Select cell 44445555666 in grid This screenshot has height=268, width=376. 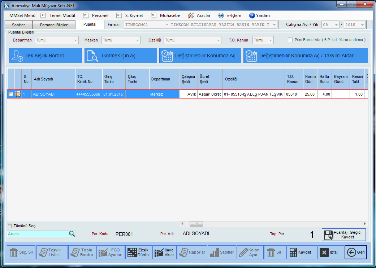[x=89, y=94]
